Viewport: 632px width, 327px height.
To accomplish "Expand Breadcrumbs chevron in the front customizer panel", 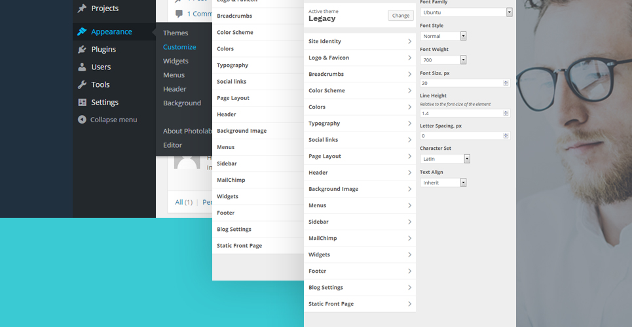I will coord(409,74).
